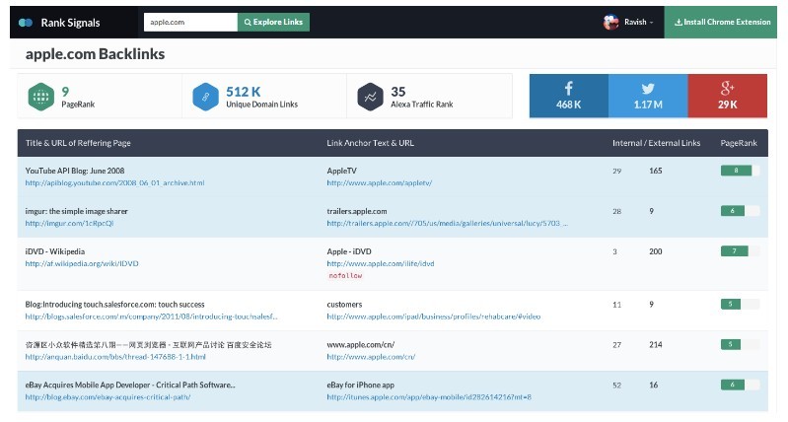Click the dark Alexa Traffic Rank hexagon icon
The width and height of the screenshot is (788, 422).
coord(371,97)
